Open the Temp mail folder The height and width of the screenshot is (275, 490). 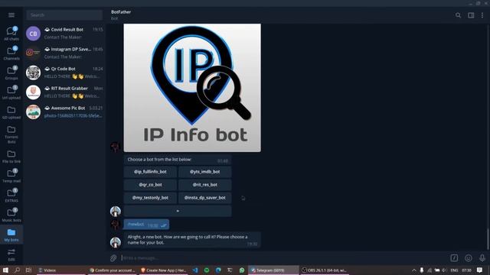click(x=11, y=176)
